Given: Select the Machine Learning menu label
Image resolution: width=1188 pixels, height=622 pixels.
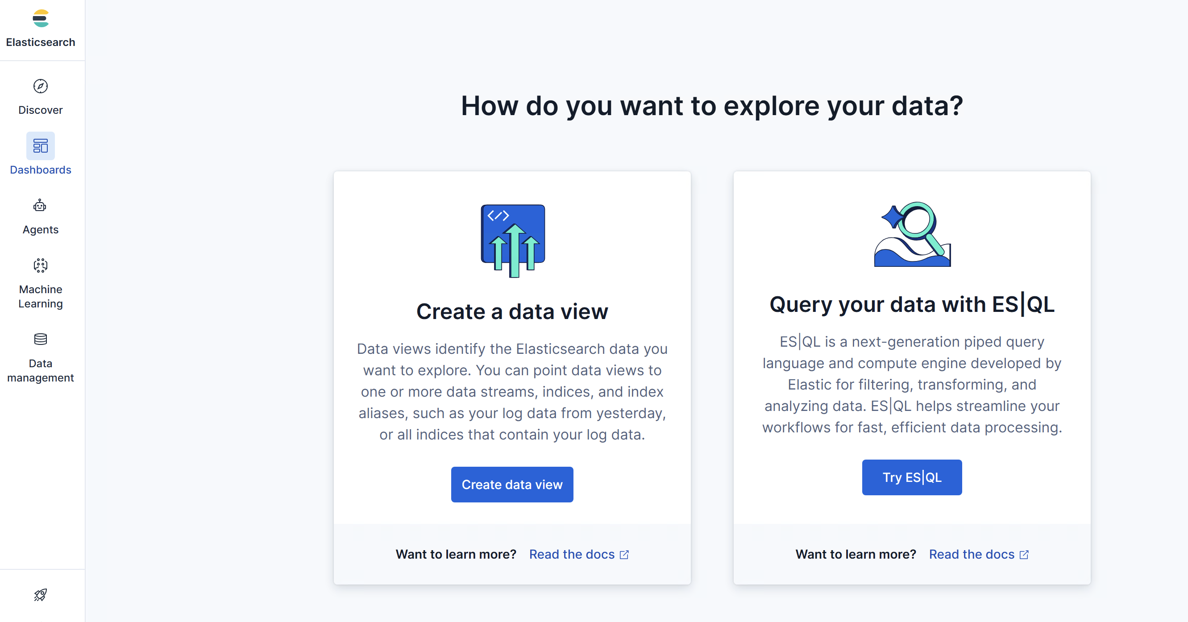Looking at the screenshot, I should click(41, 296).
